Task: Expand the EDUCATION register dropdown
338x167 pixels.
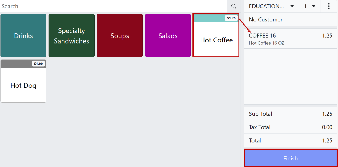Action: click(271, 6)
